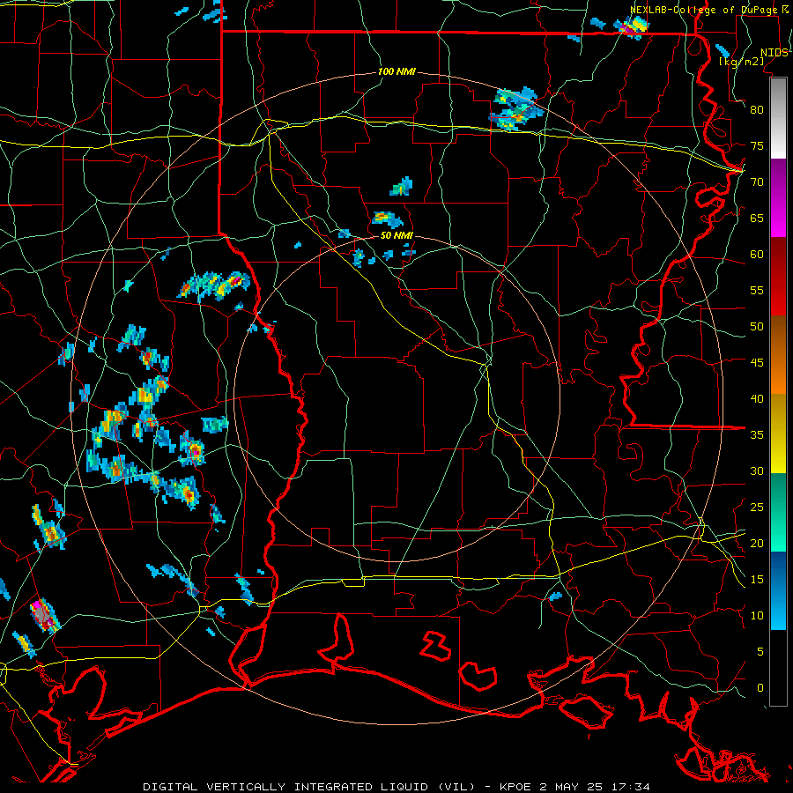Viewport: 793px width, 793px height.
Task: Click the 40 value on the legend
Action: tap(757, 398)
